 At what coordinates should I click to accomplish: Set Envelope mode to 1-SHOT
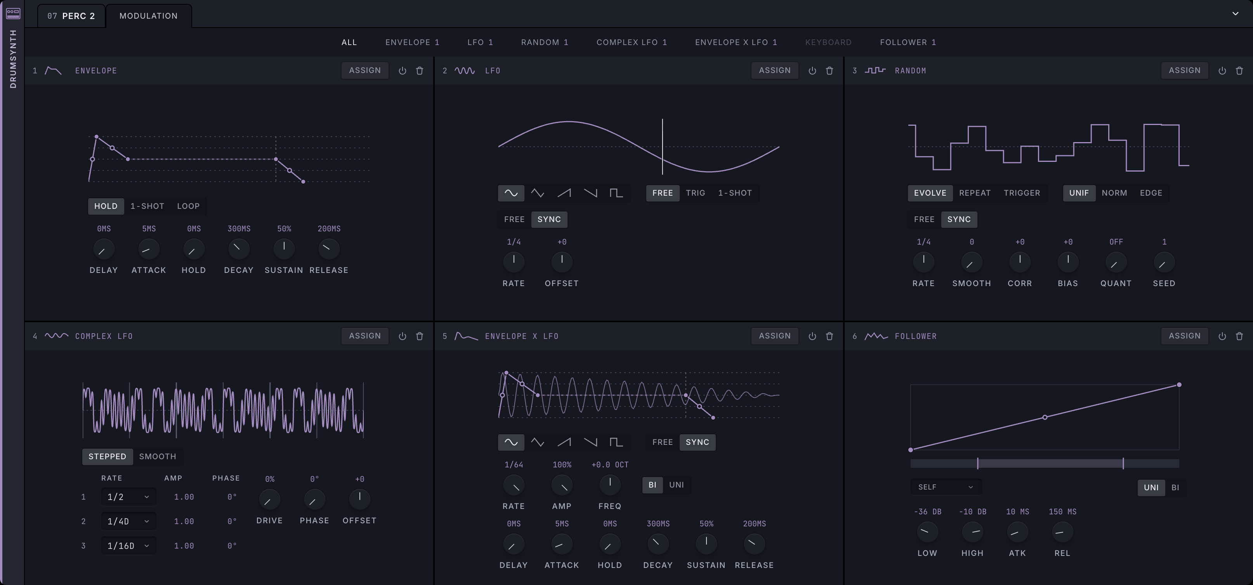point(148,206)
